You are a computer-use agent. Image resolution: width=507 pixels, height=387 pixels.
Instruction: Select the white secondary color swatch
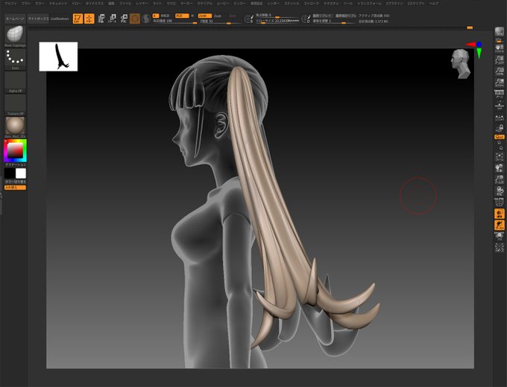click(21, 173)
